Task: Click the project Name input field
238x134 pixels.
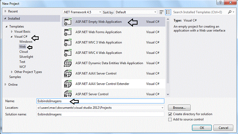Action: coord(100,101)
